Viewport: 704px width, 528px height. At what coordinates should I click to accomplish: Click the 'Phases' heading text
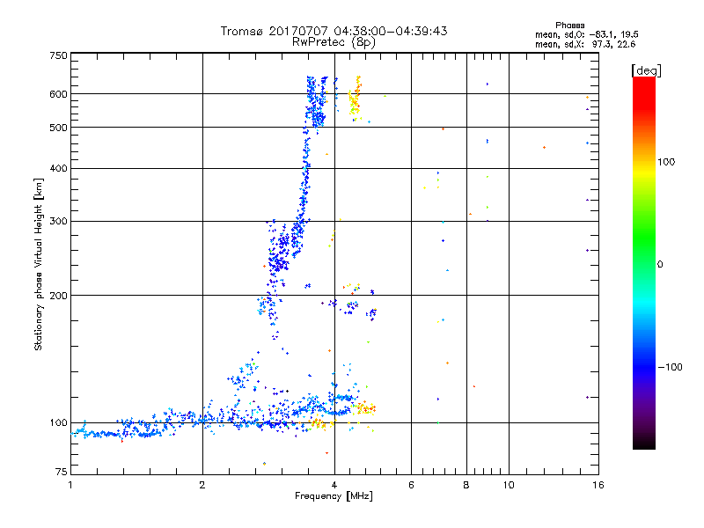coord(569,26)
